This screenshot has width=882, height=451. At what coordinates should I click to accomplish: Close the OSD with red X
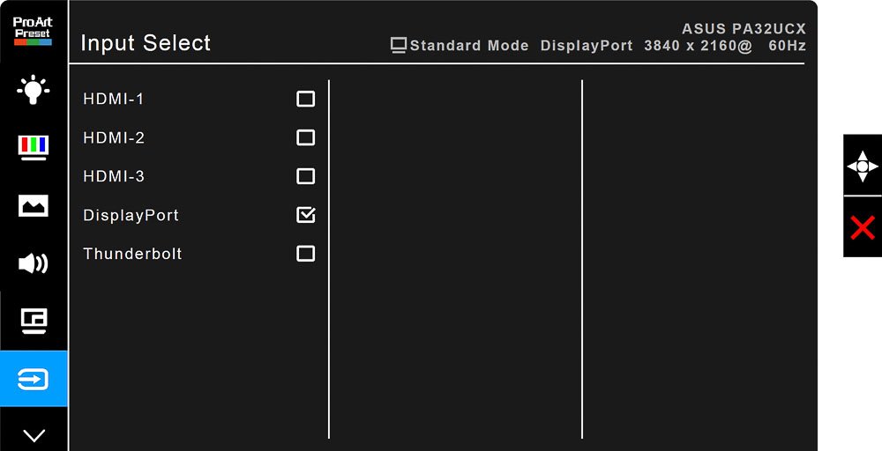tap(863, 228)
